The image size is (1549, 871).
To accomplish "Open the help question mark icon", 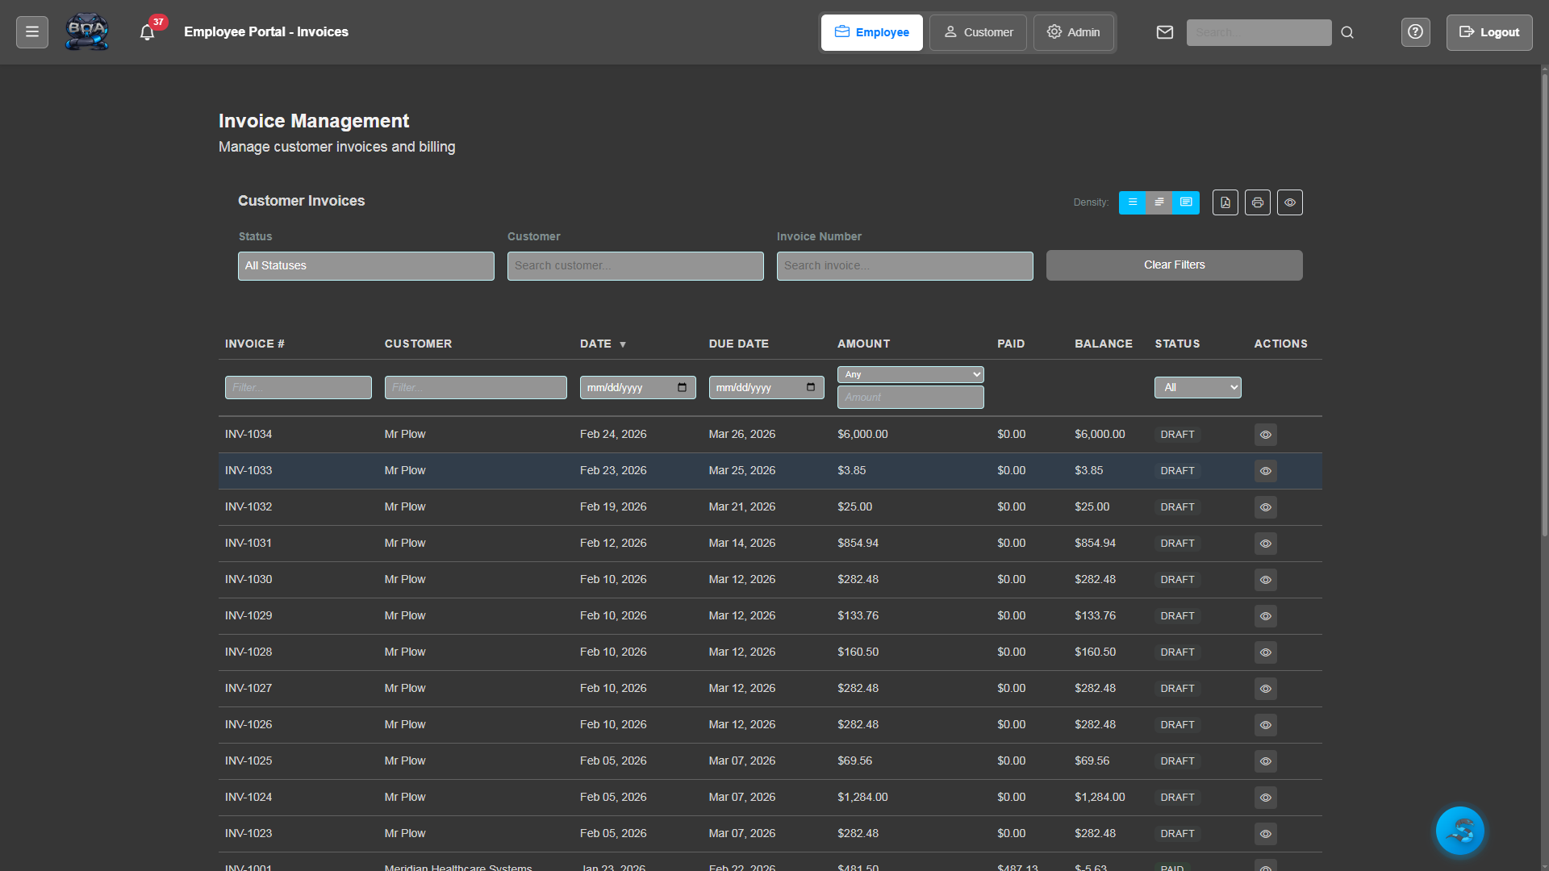I will pos(1415,31).
